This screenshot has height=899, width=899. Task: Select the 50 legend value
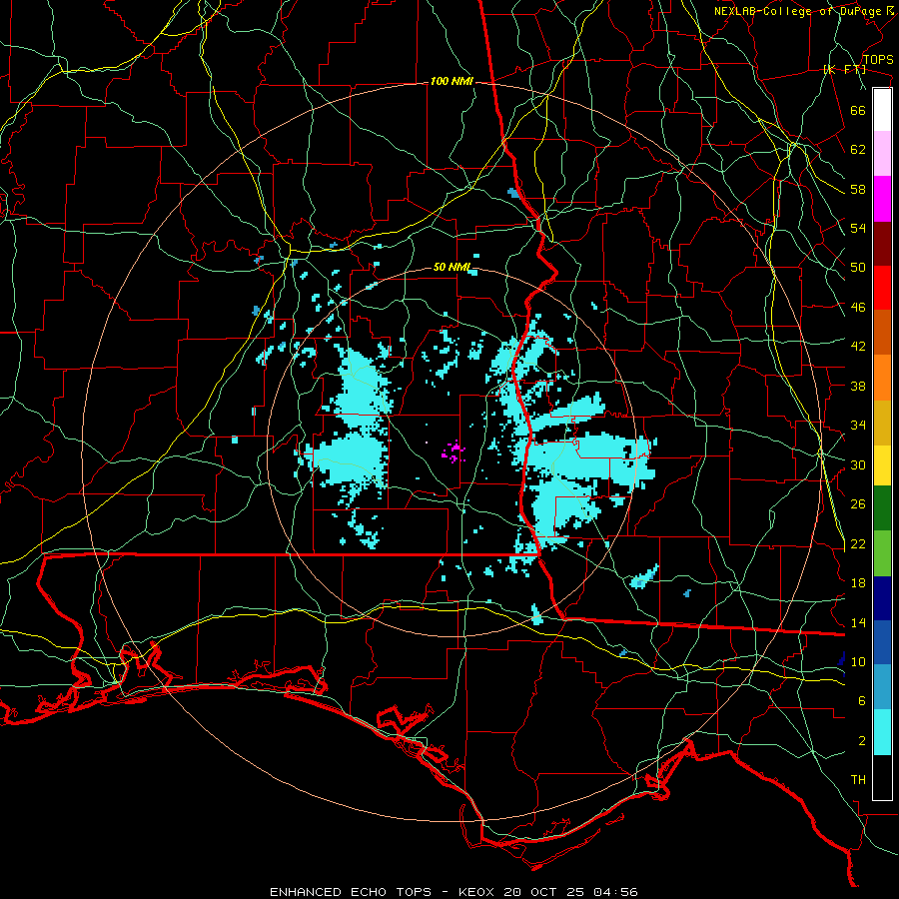858,267
